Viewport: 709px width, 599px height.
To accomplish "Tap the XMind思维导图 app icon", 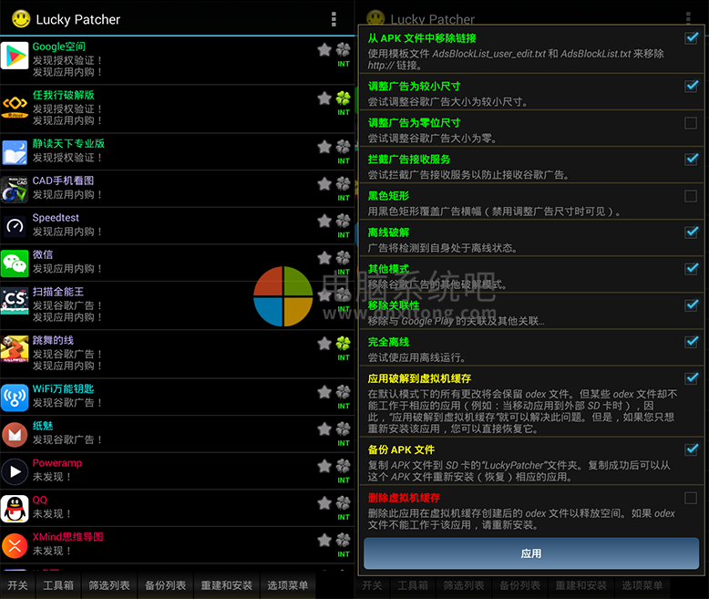I will (x=15, y=546).
